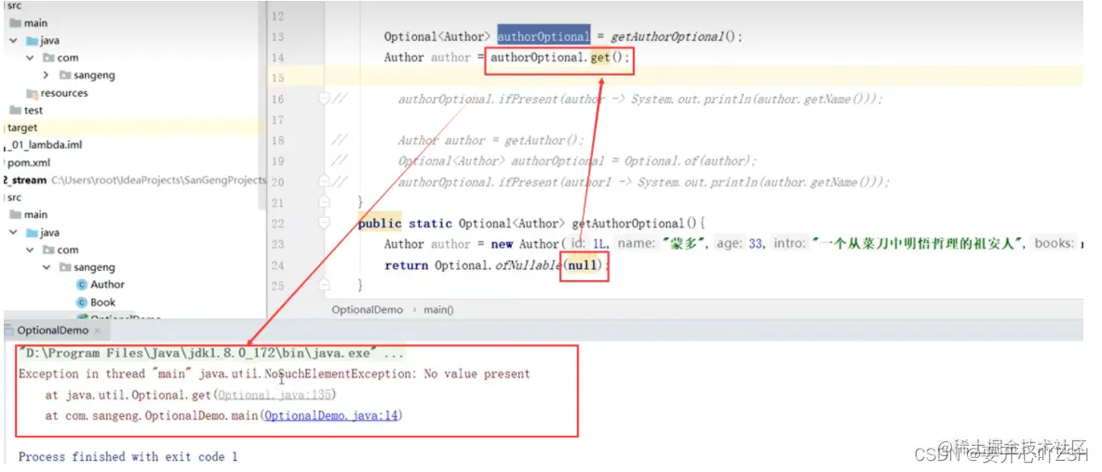Click folder icon of collapsed sangeng package
1102x472 pixels.
[x=64, y=75]
